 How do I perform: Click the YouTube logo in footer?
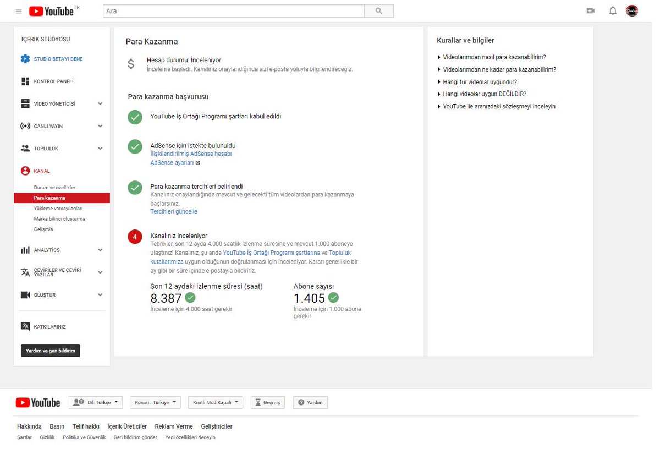[38, 403]
